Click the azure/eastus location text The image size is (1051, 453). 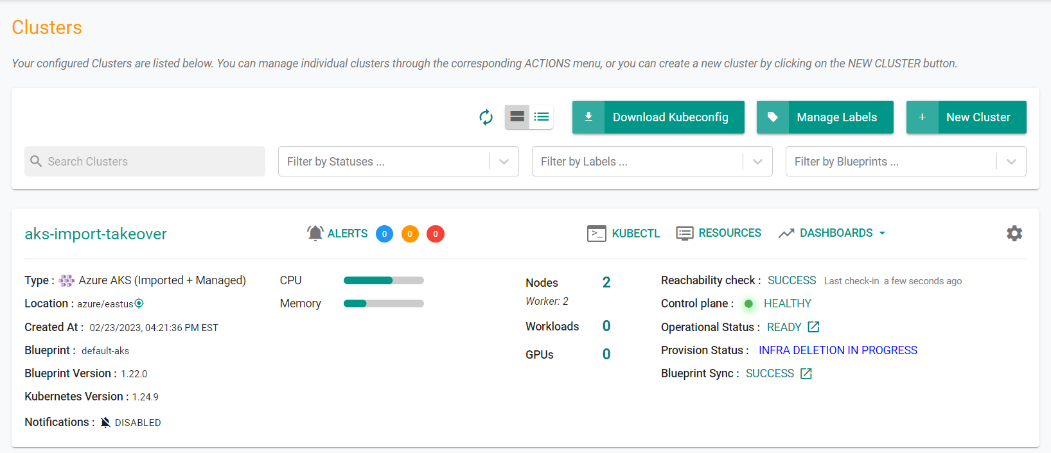[105, 304]
